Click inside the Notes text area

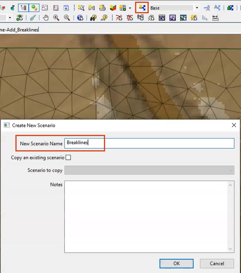point(146,217)
